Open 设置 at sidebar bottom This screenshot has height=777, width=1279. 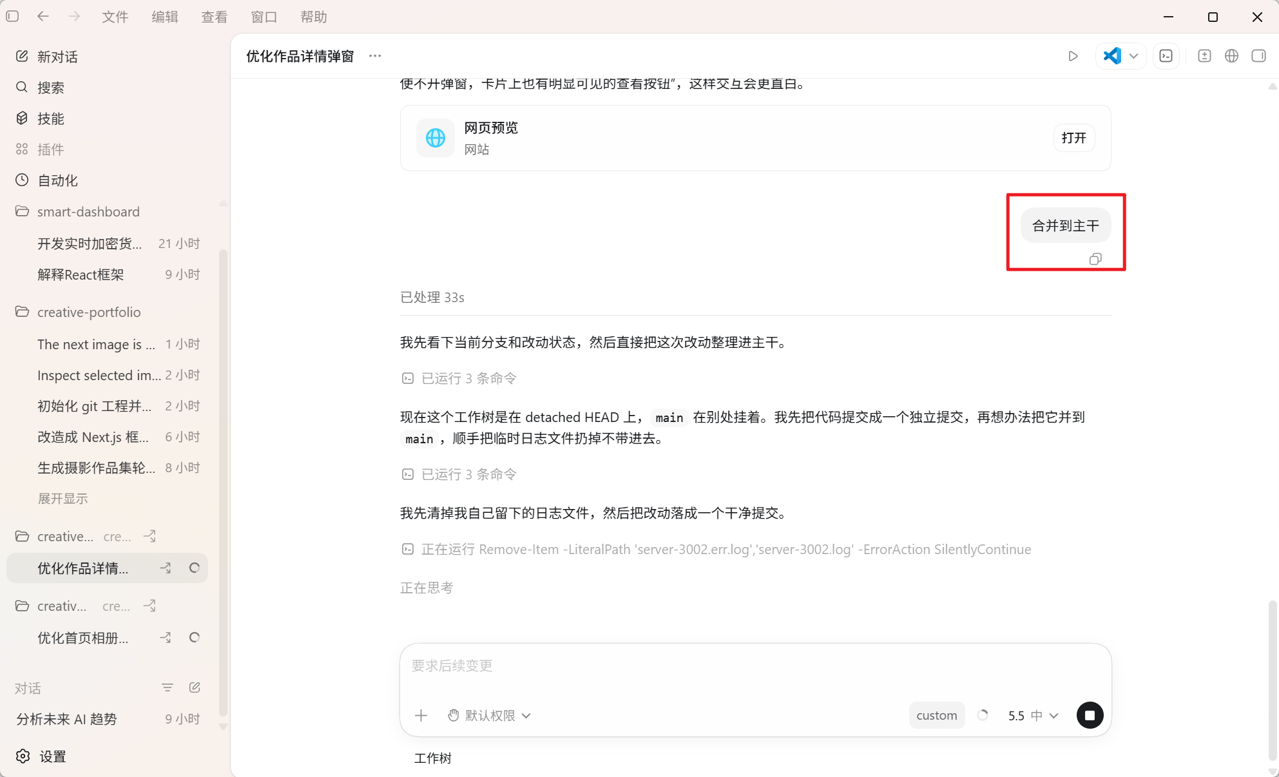click(41, 756)
